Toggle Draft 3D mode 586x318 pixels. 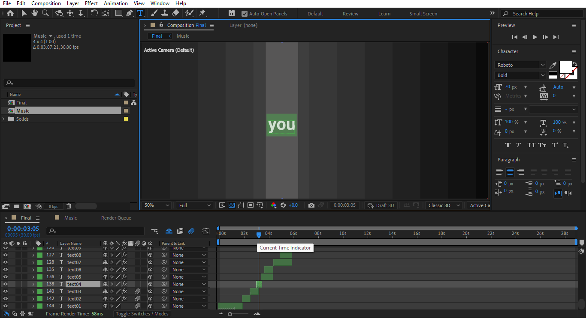pyautogui.click(x=381, y=205)
